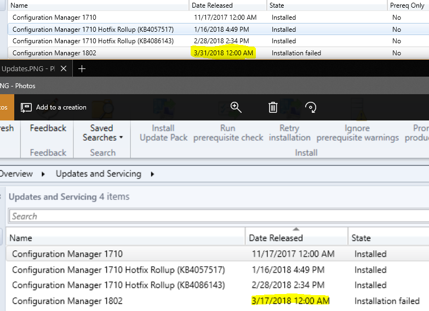Click Add to a creation button
The height and width of the screenshot is (311, 429).
[54, 107]
